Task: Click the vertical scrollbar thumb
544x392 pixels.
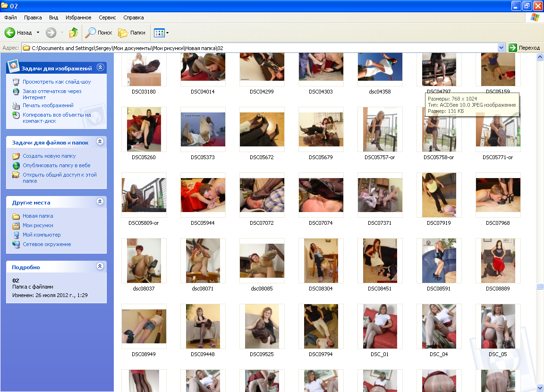Action: click(x=540, y=286)
